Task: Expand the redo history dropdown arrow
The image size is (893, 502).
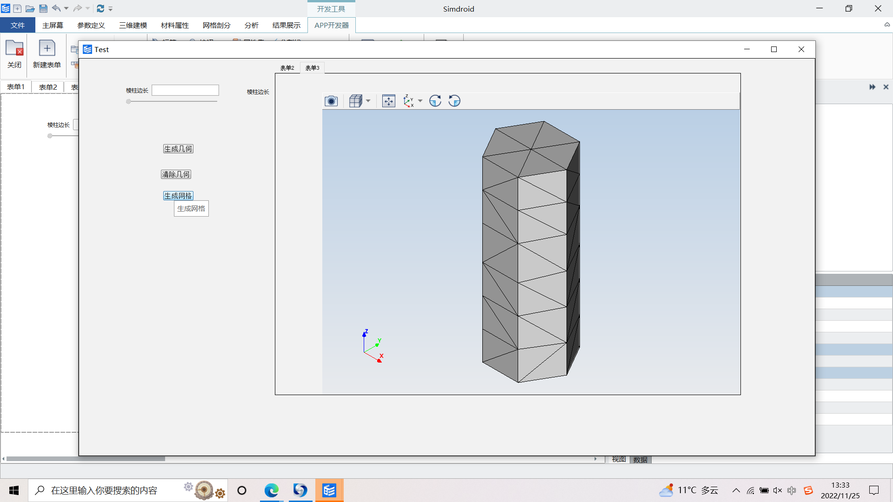Action: pos(87,8)
